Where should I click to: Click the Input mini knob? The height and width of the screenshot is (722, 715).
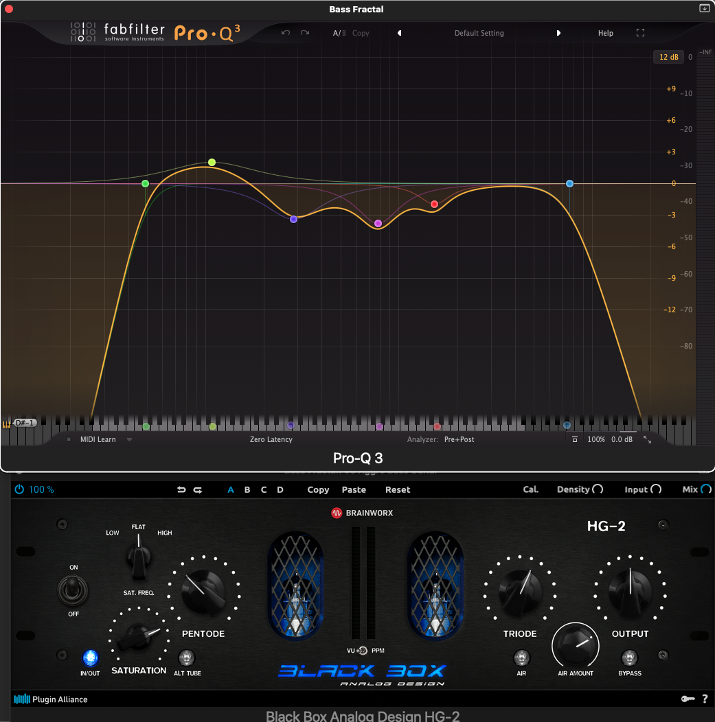point(656,489)
